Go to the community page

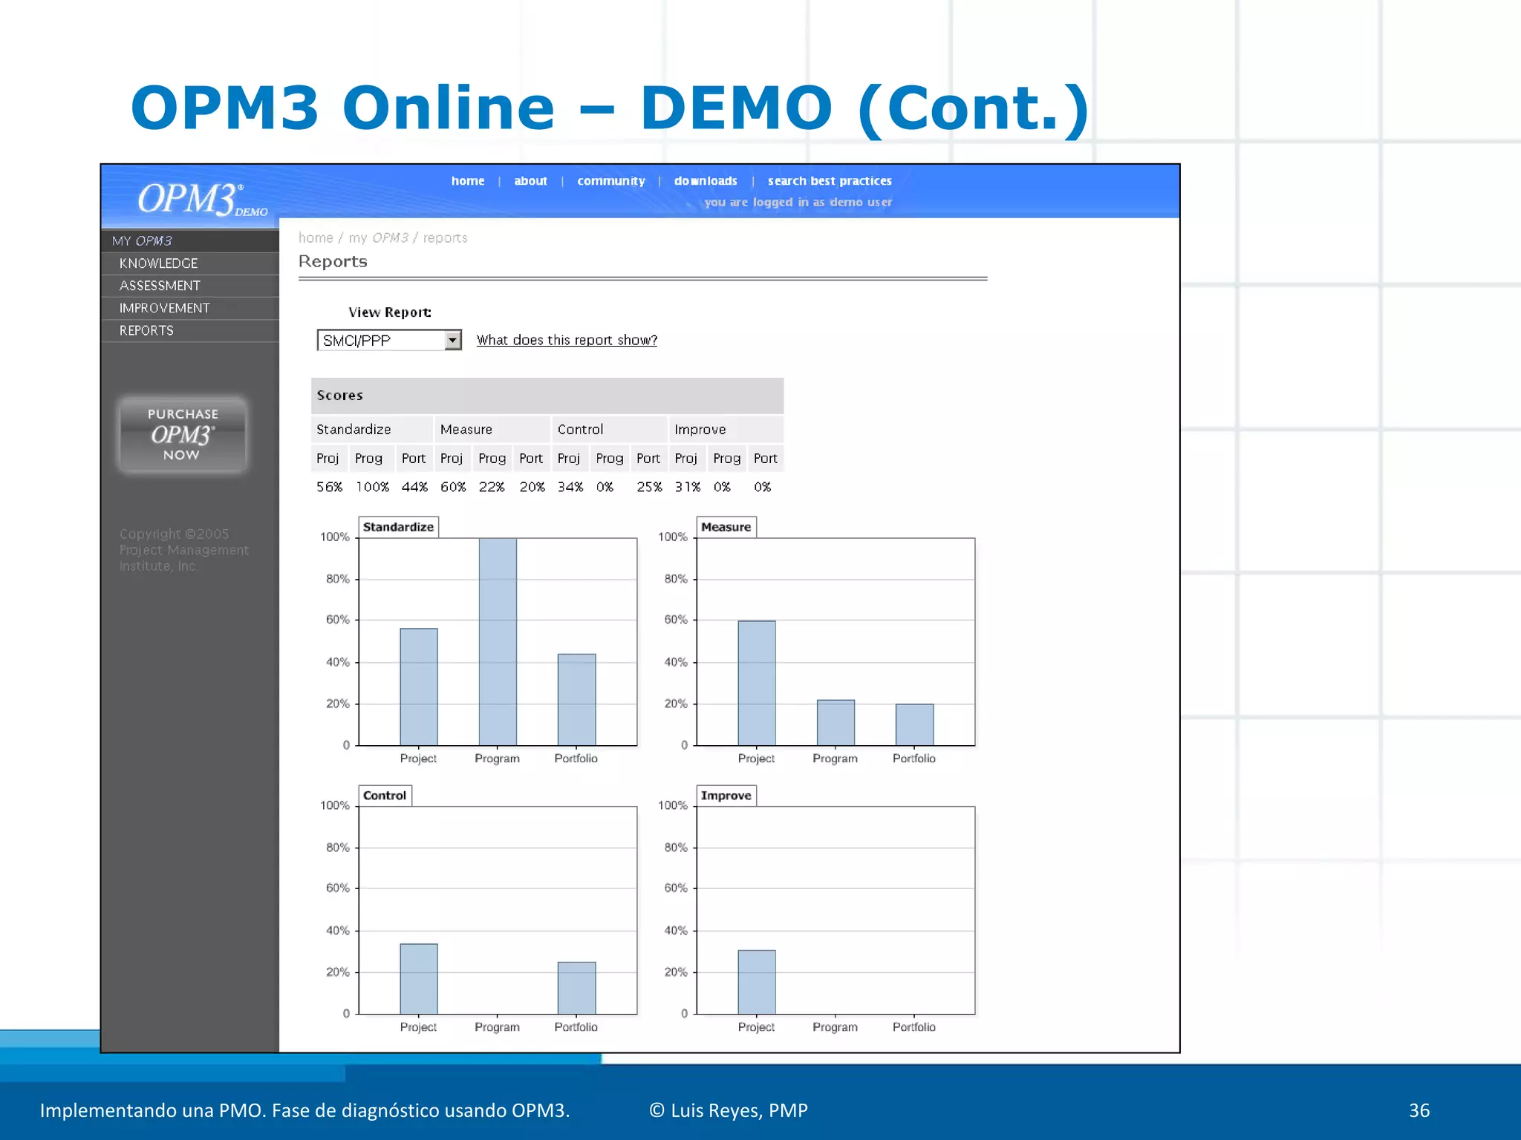click(610, 181)
